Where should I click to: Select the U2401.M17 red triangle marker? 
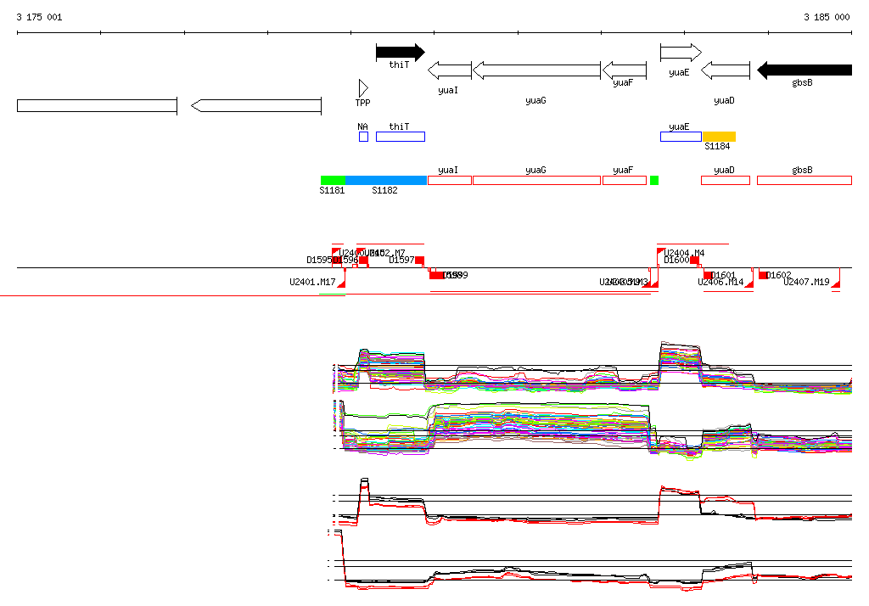(342, 284)
